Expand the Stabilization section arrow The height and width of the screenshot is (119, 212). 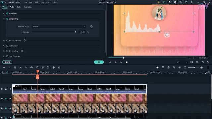point(4,46)
